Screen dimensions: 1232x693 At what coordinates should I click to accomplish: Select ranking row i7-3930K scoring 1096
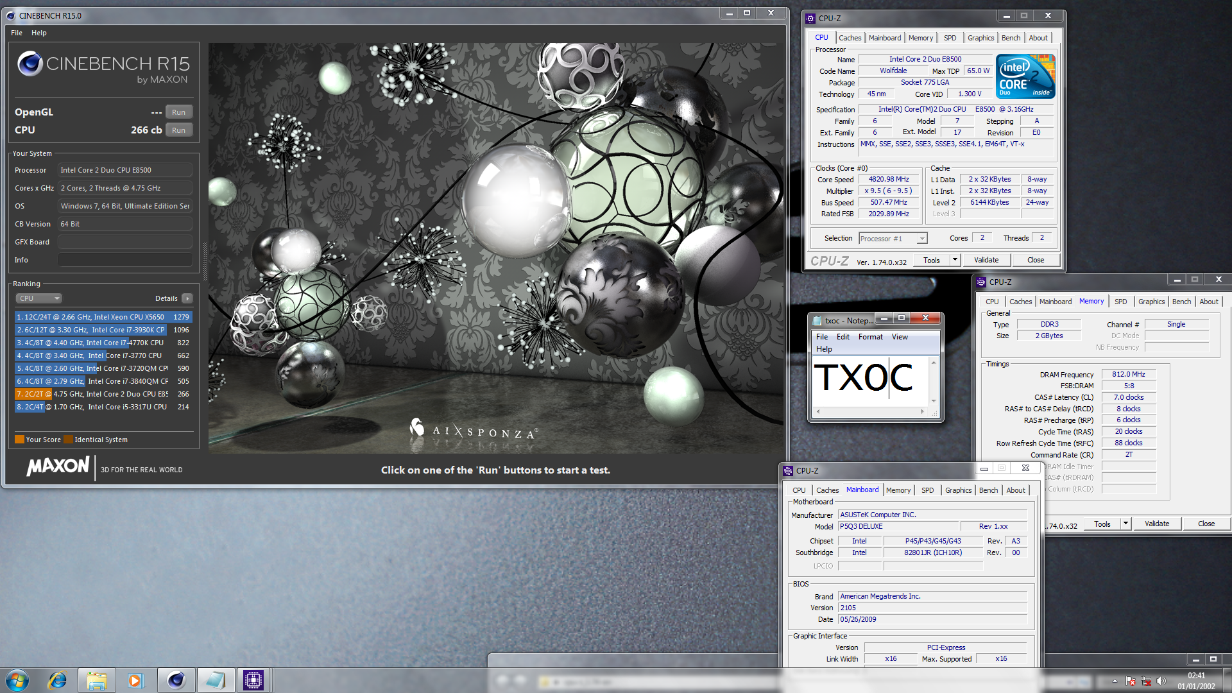click(103, 330)
